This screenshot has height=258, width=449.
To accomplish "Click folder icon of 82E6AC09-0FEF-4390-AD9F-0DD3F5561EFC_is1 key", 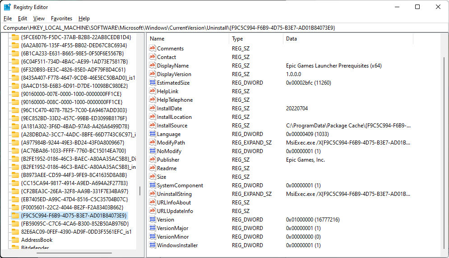I will pyautogui.click(x=15, y=232).
